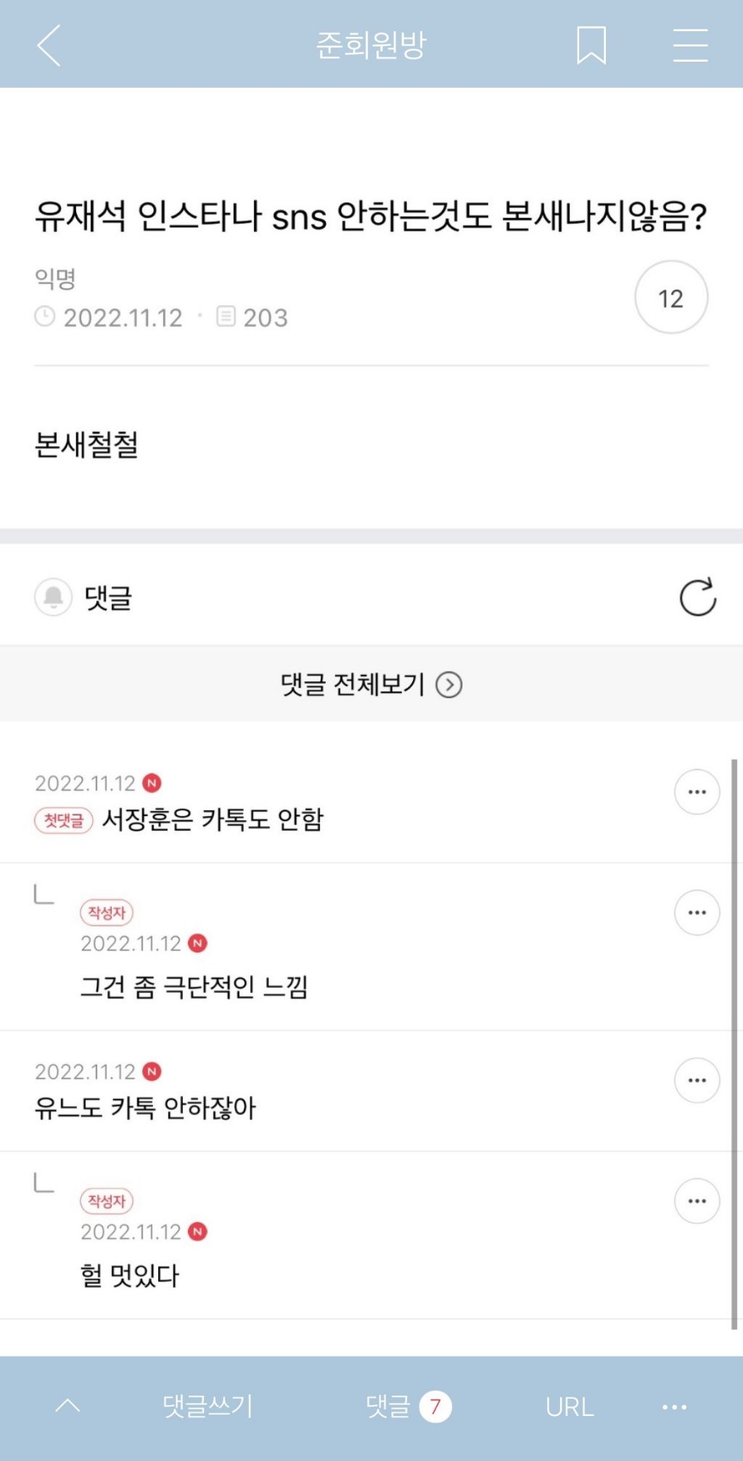This screenshot has width=743, height=1461.
Task: Open options for the 서장훈은 카톡도 안함 comment
Action: coord(697,791)
